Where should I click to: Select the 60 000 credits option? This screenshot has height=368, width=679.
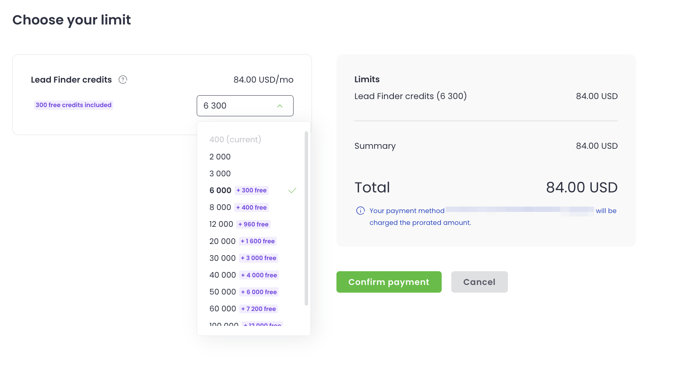pyautogui.click(x=223, y=309)
